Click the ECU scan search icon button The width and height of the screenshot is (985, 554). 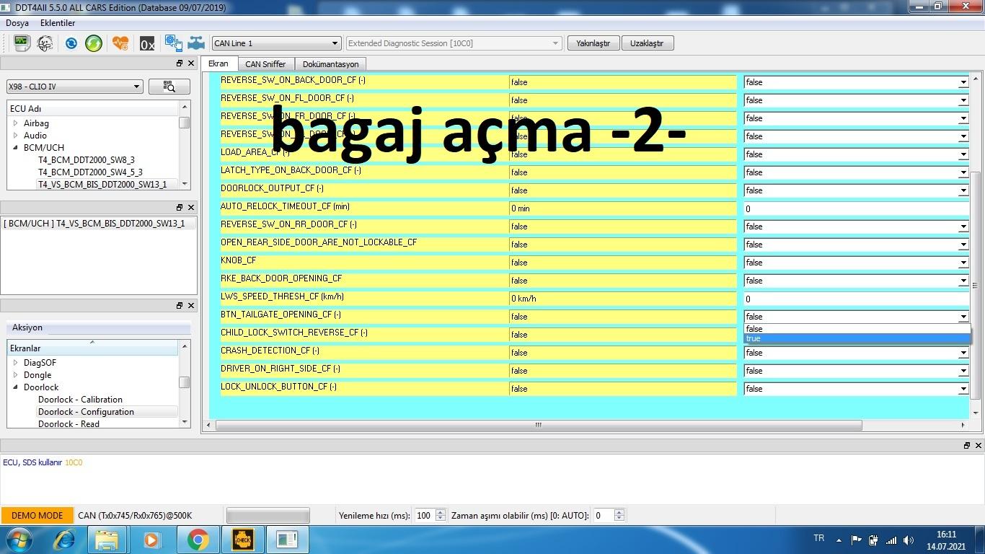(x=169, y=87)
